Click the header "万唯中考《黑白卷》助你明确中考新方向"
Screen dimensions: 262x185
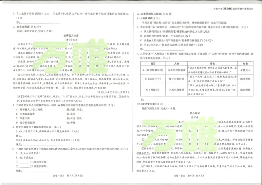[233, 9]
